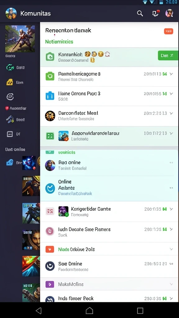Select the Darcon flater Meat title text
Viewport: 179px width, 318px height.
pos(78,113)
